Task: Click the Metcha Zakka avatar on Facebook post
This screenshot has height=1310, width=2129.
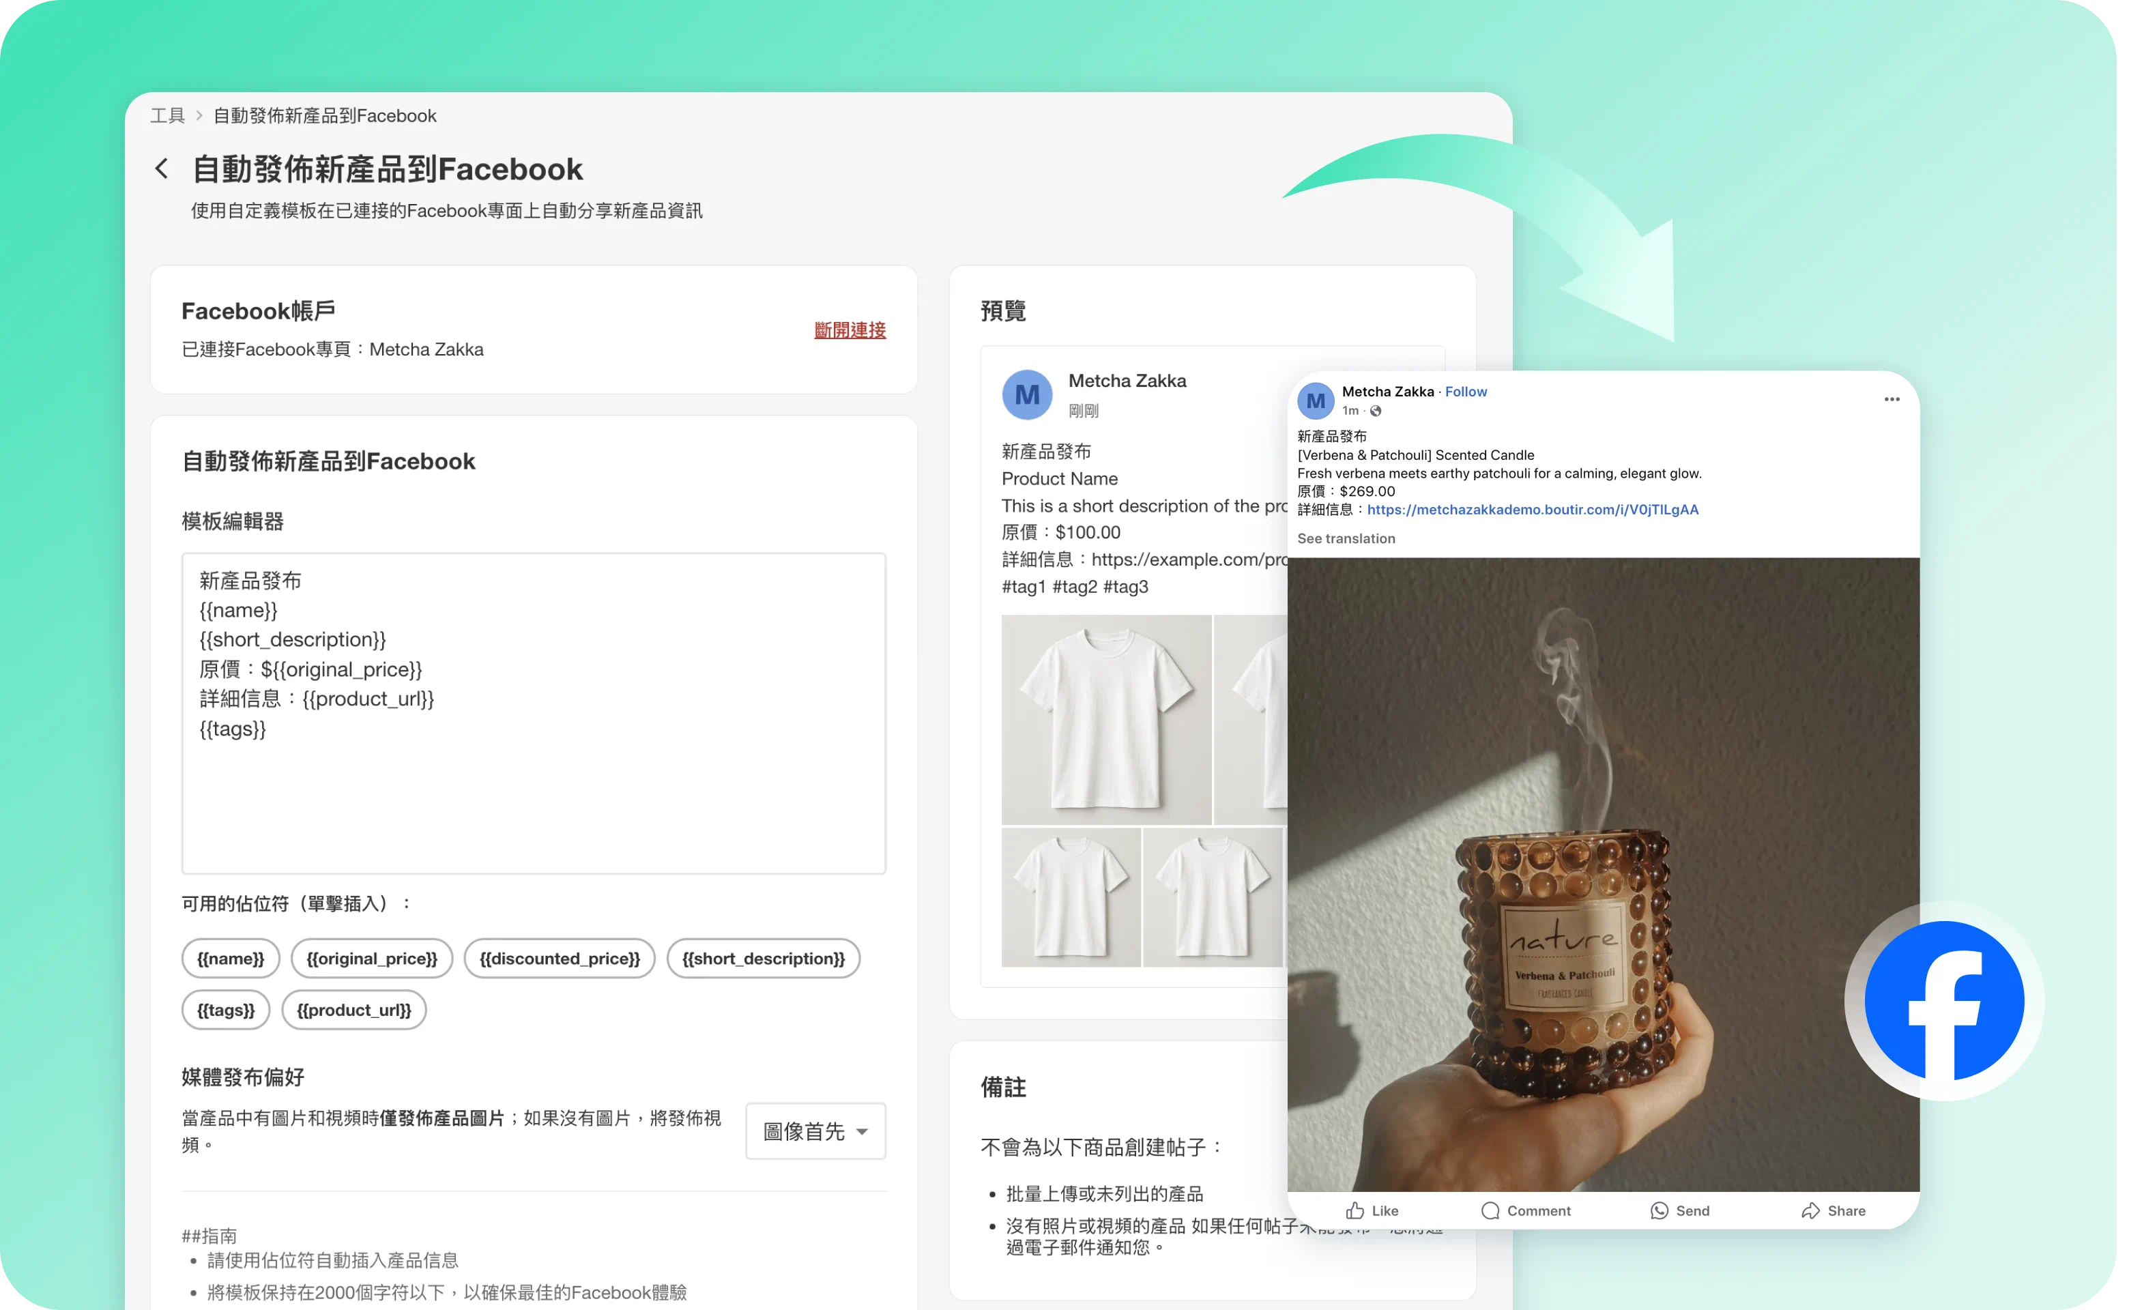Action: [x=1316, y=401]
